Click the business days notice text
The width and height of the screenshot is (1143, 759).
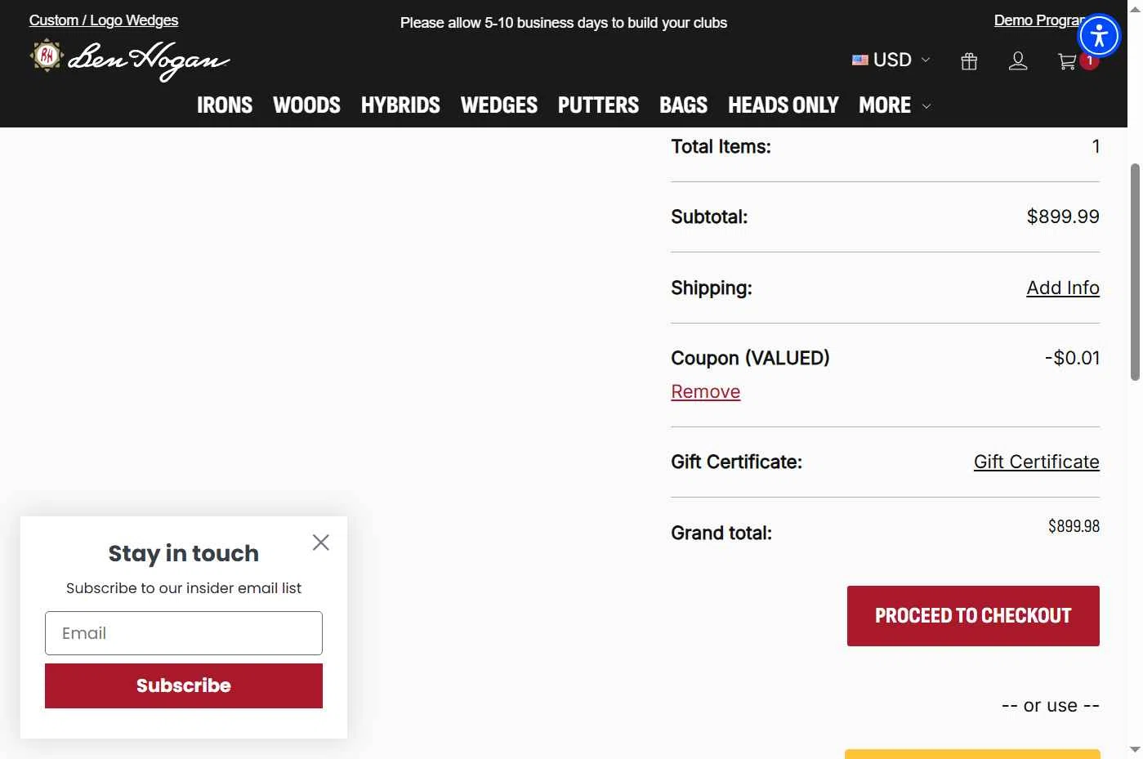(564, 23)
